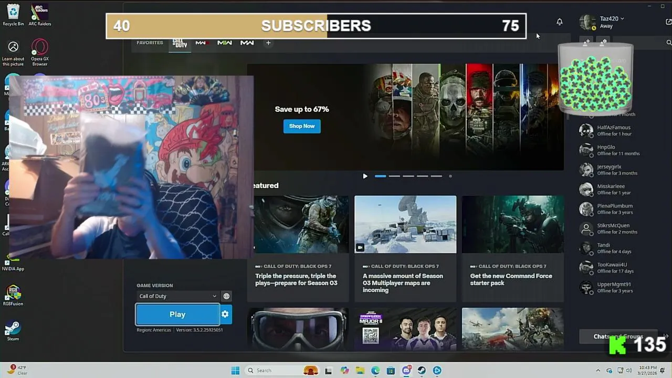Screen dimensions: 672x378
Task: Pop out the social panel window
Action: pos(668,22)
